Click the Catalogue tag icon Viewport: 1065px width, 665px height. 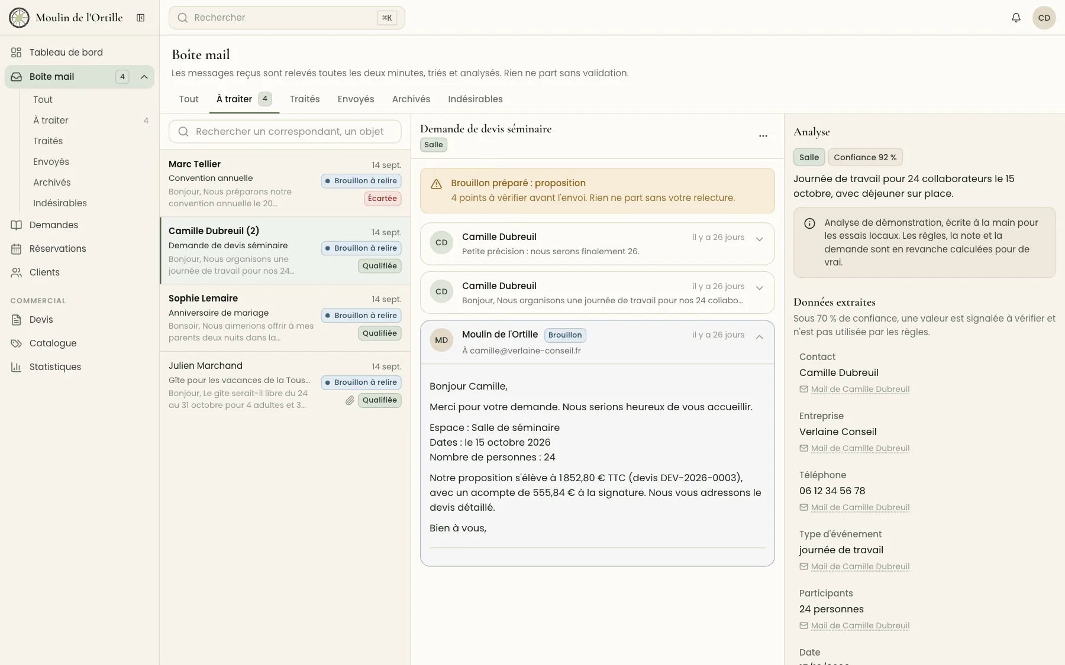pyautogui.click(x=17, y=343)
